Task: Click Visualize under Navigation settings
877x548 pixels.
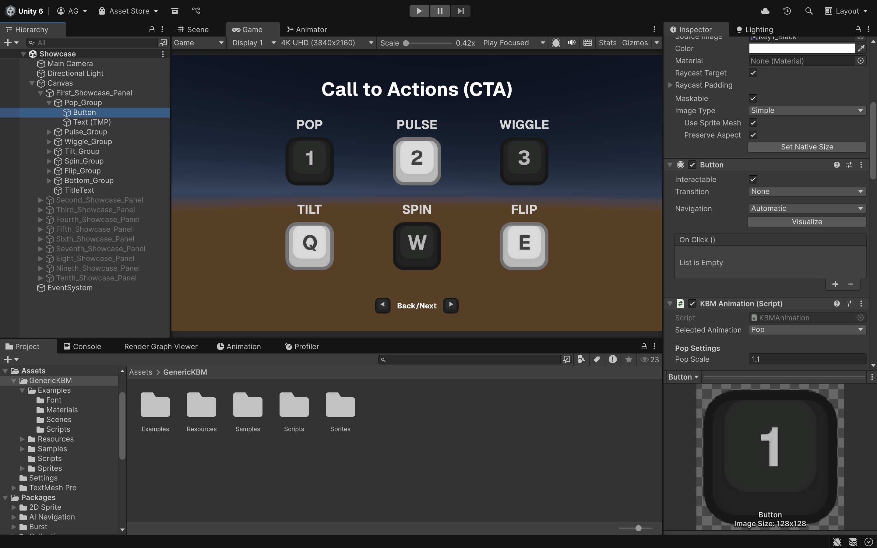Action: [x=807, y=221]
